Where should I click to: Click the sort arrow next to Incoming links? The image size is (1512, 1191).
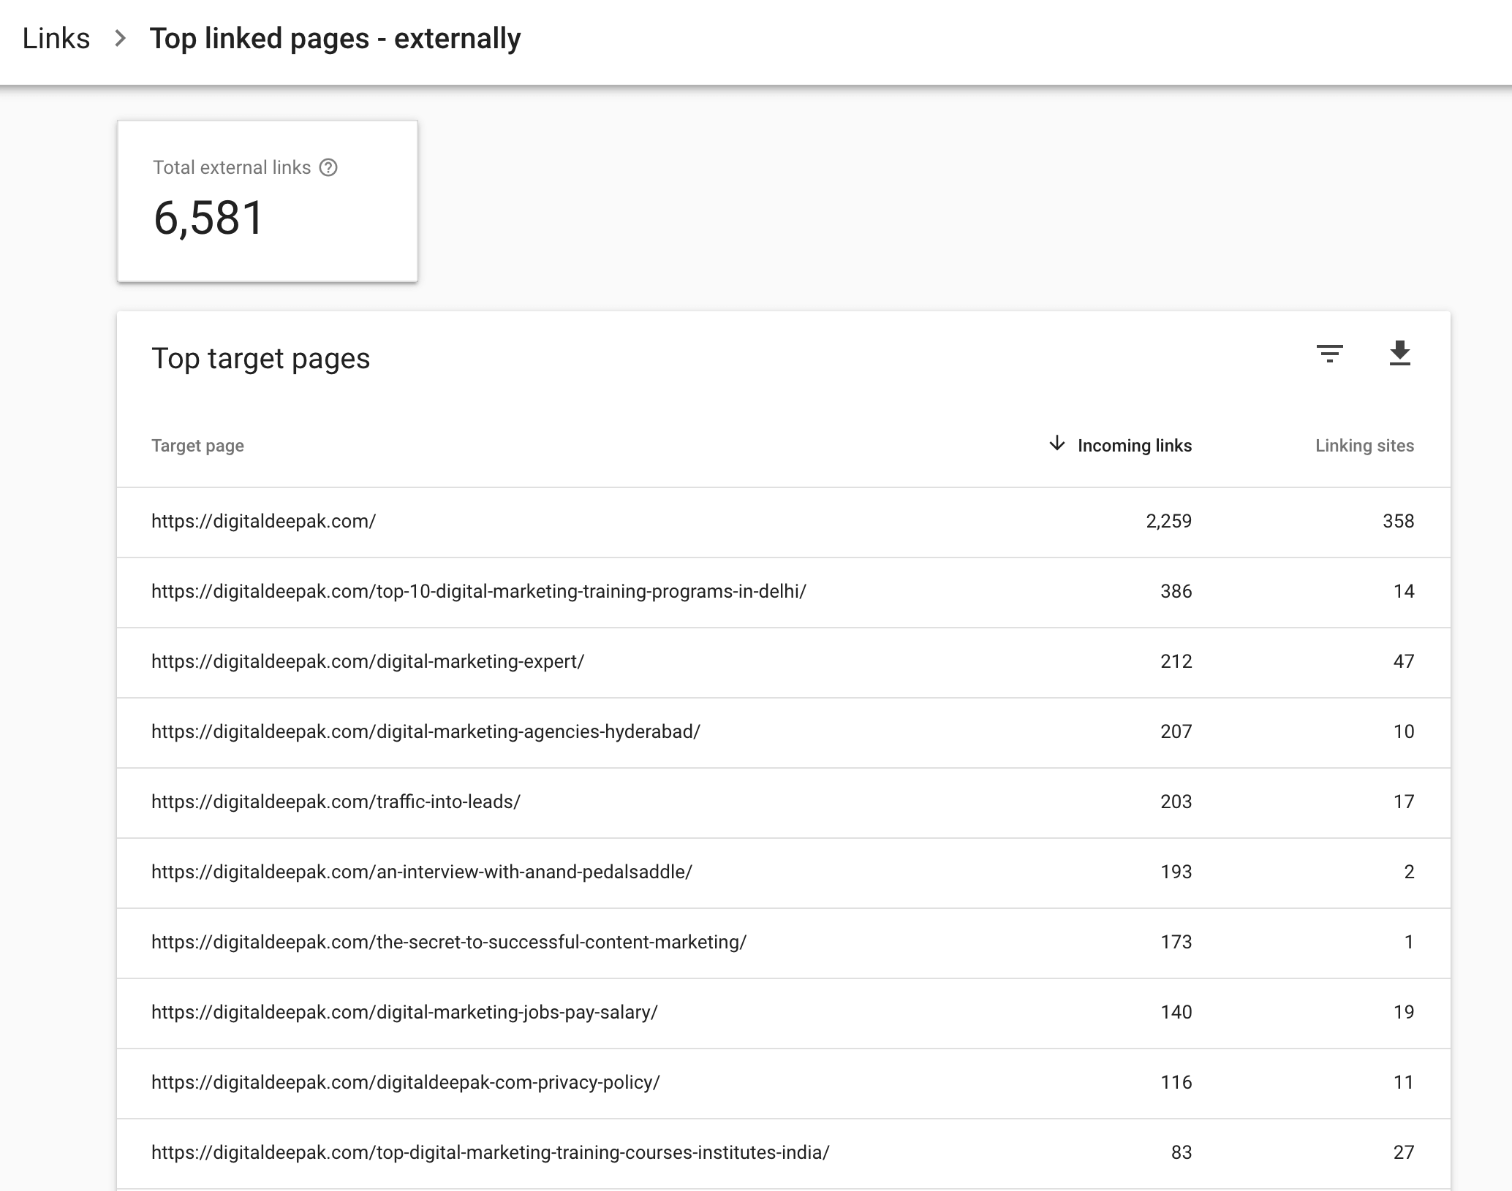click(x=1056, y=444)
